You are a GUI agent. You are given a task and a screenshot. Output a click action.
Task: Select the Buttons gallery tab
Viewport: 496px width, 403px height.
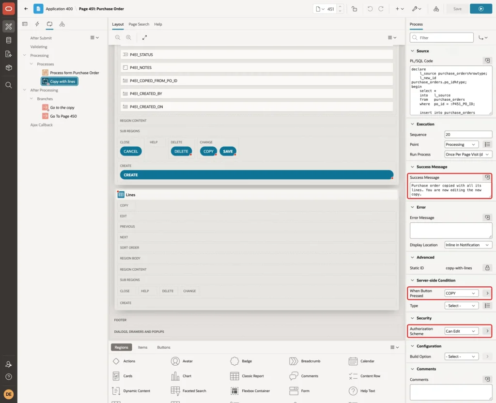164,347
